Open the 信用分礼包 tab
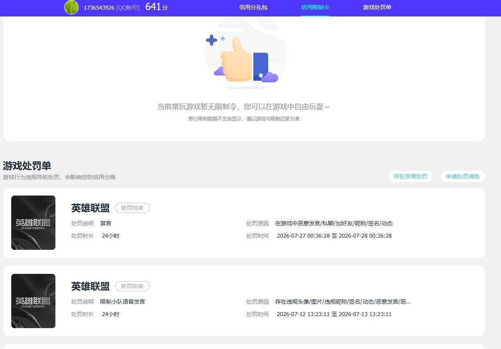This screenshot has height=349, width=501. pyautogui.click(x=253, y=7)
